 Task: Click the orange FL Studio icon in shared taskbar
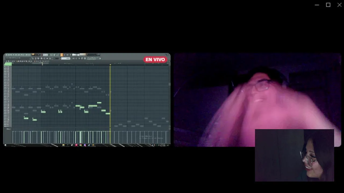(93, 145)
